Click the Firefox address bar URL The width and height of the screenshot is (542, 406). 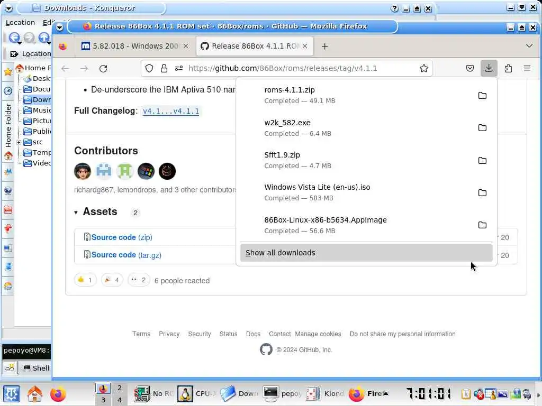click(x=283, y=68)
